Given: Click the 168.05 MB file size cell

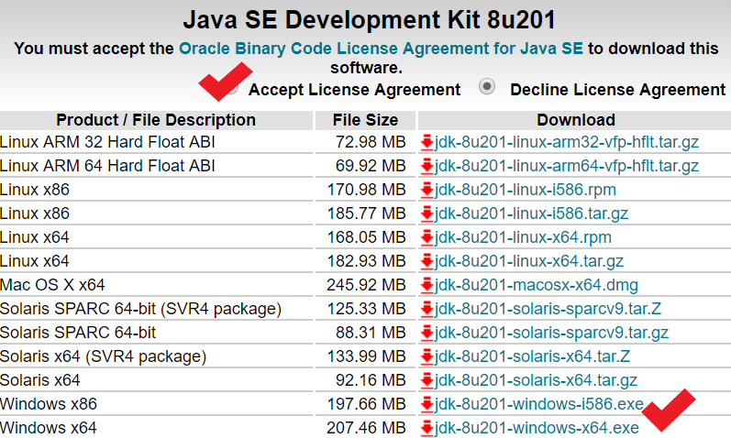Looking at the screenshot, I should [367, 237].
